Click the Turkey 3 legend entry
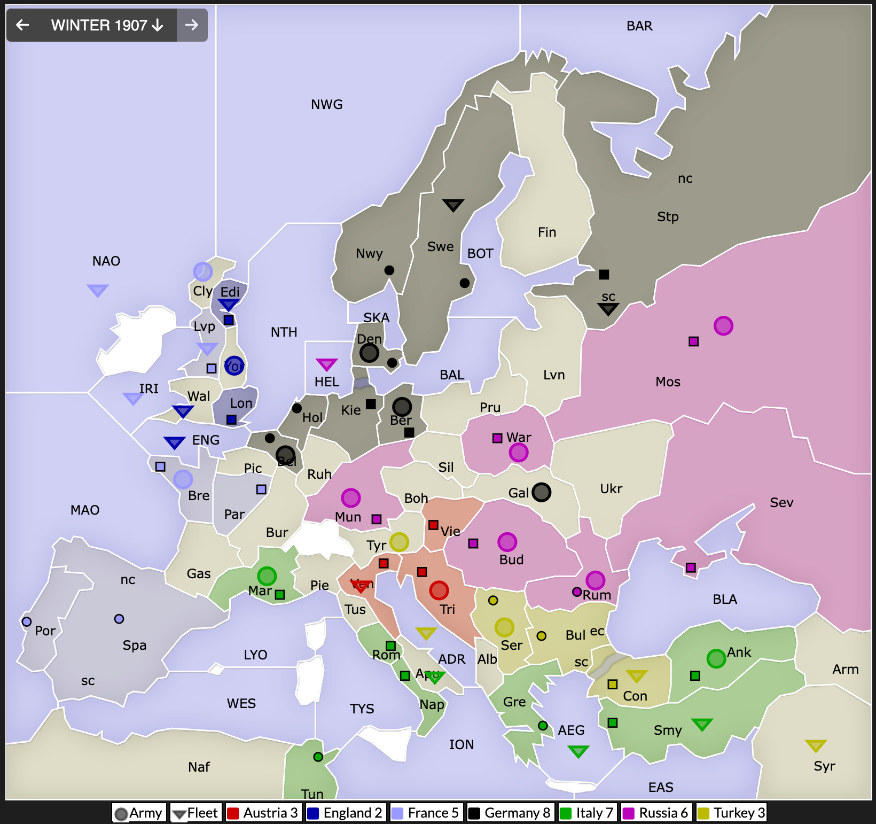This screenshot has width=876, height=824. [x=732, y=813]
